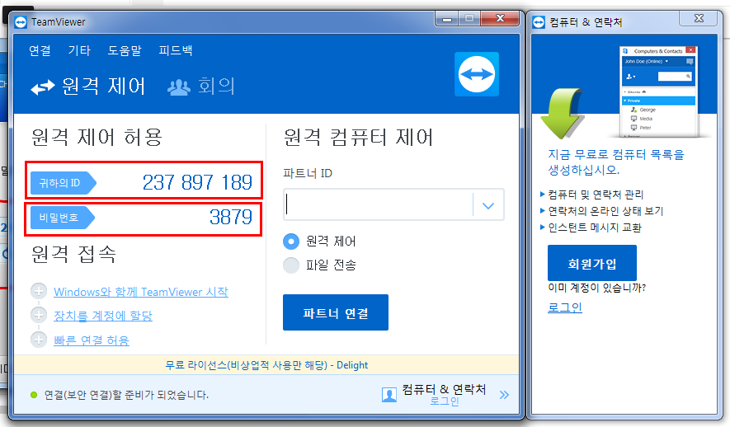The image size is (730, 427).
Task: Click the 파트너 연결 button
Action: coord(335,313)
